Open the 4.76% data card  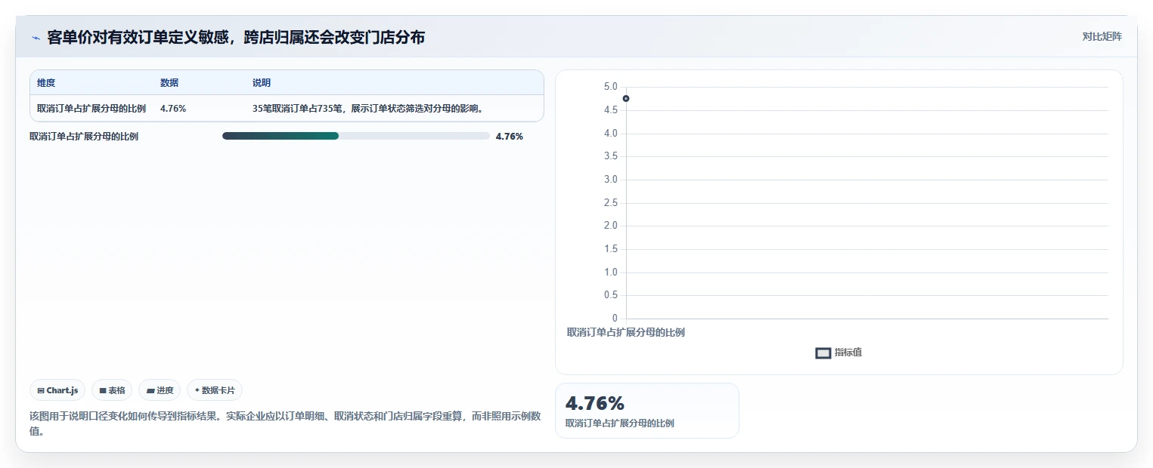click(647, 411)
